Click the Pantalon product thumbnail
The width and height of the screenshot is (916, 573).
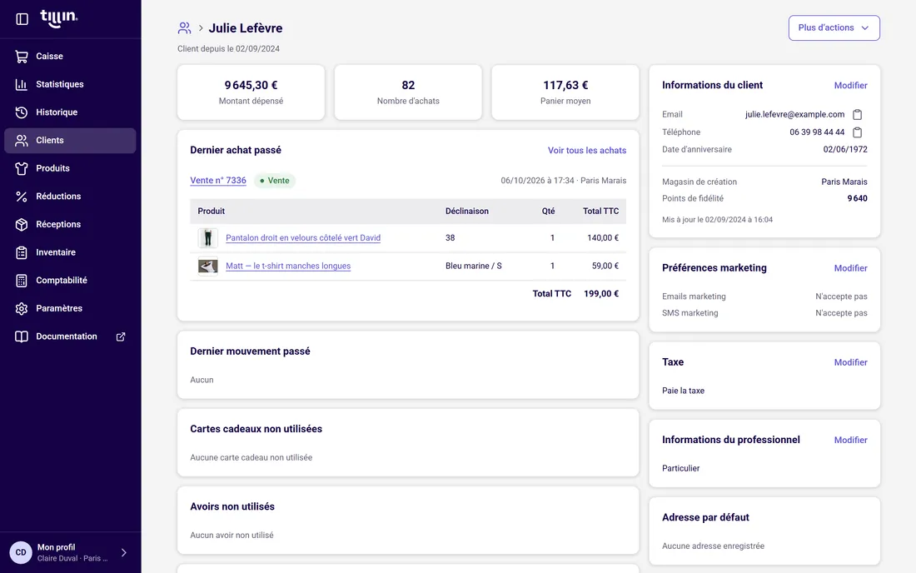(208, 237)
